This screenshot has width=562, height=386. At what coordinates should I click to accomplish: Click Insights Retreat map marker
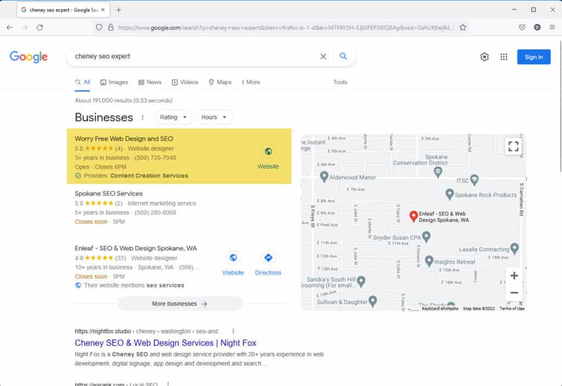tap(429, 261)
